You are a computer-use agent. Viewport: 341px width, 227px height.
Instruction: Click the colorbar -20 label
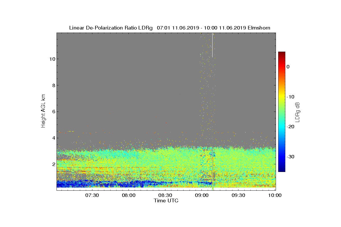pyautogui.click(x=290, y=127)
